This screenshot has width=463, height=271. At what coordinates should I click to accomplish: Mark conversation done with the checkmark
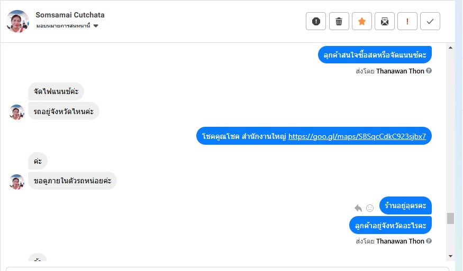click(430, 21)
